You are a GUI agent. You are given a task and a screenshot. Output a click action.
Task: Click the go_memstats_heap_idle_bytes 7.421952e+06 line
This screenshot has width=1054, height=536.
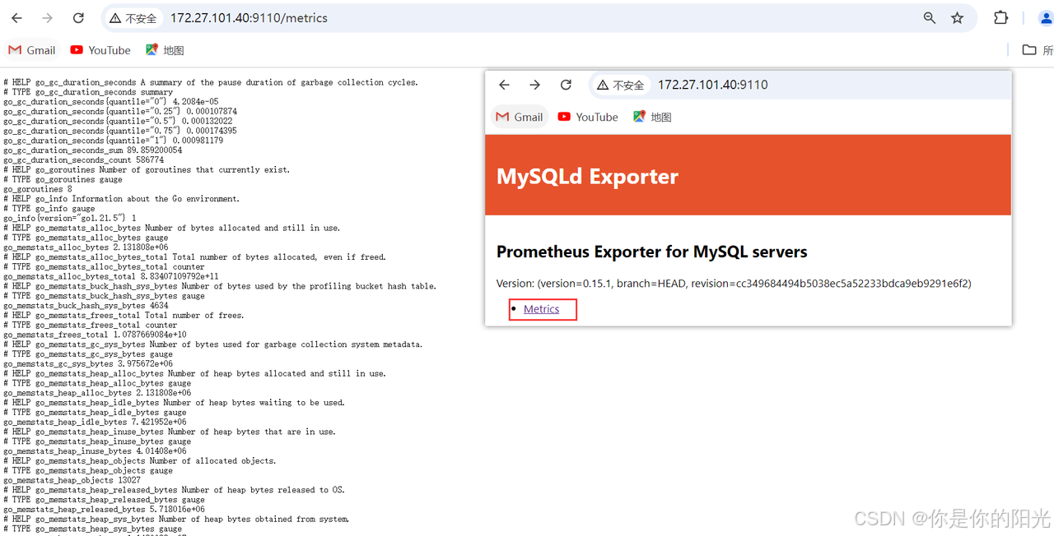point(95,422)
